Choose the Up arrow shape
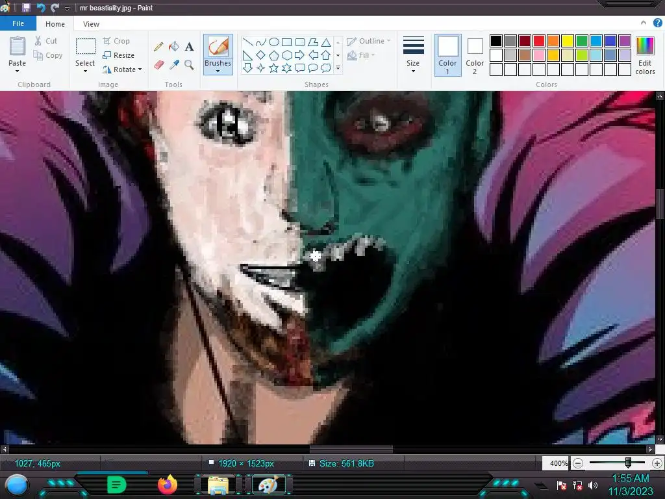 coord(326,55)
